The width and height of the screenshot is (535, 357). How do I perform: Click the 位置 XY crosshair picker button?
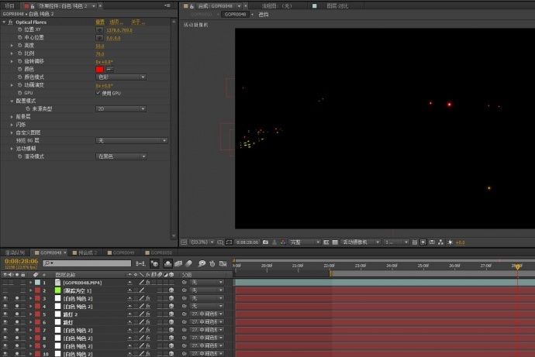[99, 29]
